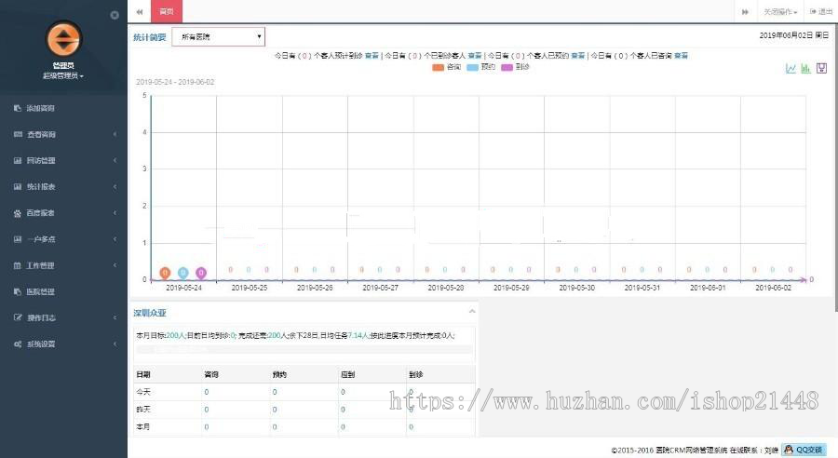The width and height of the screenshot is (838, 458).
Task: Click the 百度报表 paw icon
Action: [18, 212]
